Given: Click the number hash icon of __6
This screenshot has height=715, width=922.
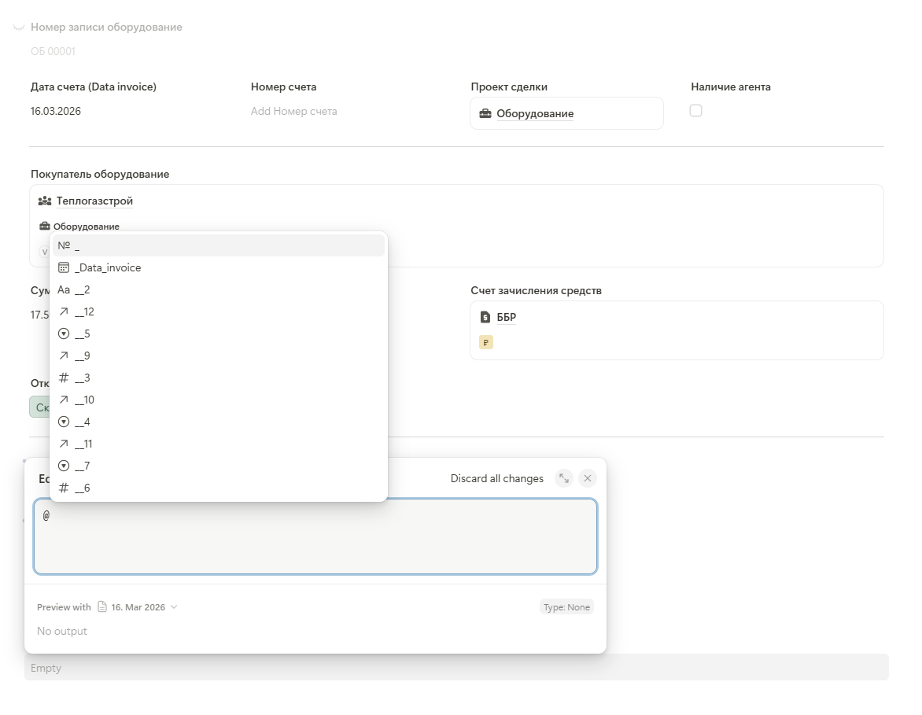Looking at the screenshot, I should [64, 488].
